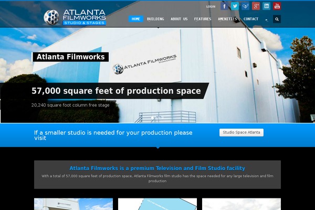Image resolution: width=315 pixels, height=210 pixels.
Task: Click the 20,240 square foot caption
Action: click(x=70, y=105)
